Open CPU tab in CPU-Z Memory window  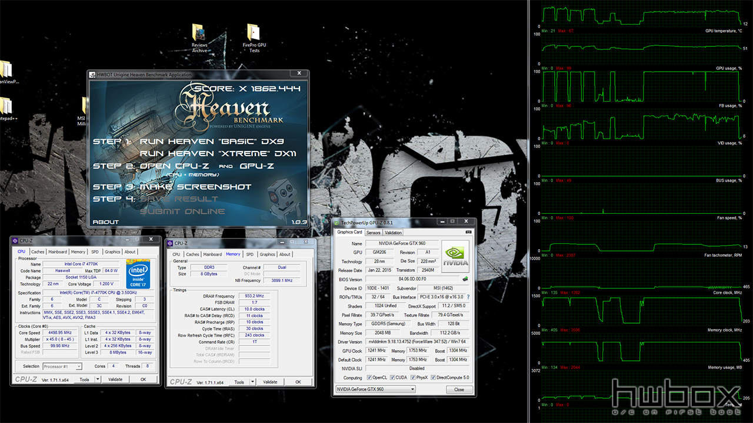pos(176,254)
